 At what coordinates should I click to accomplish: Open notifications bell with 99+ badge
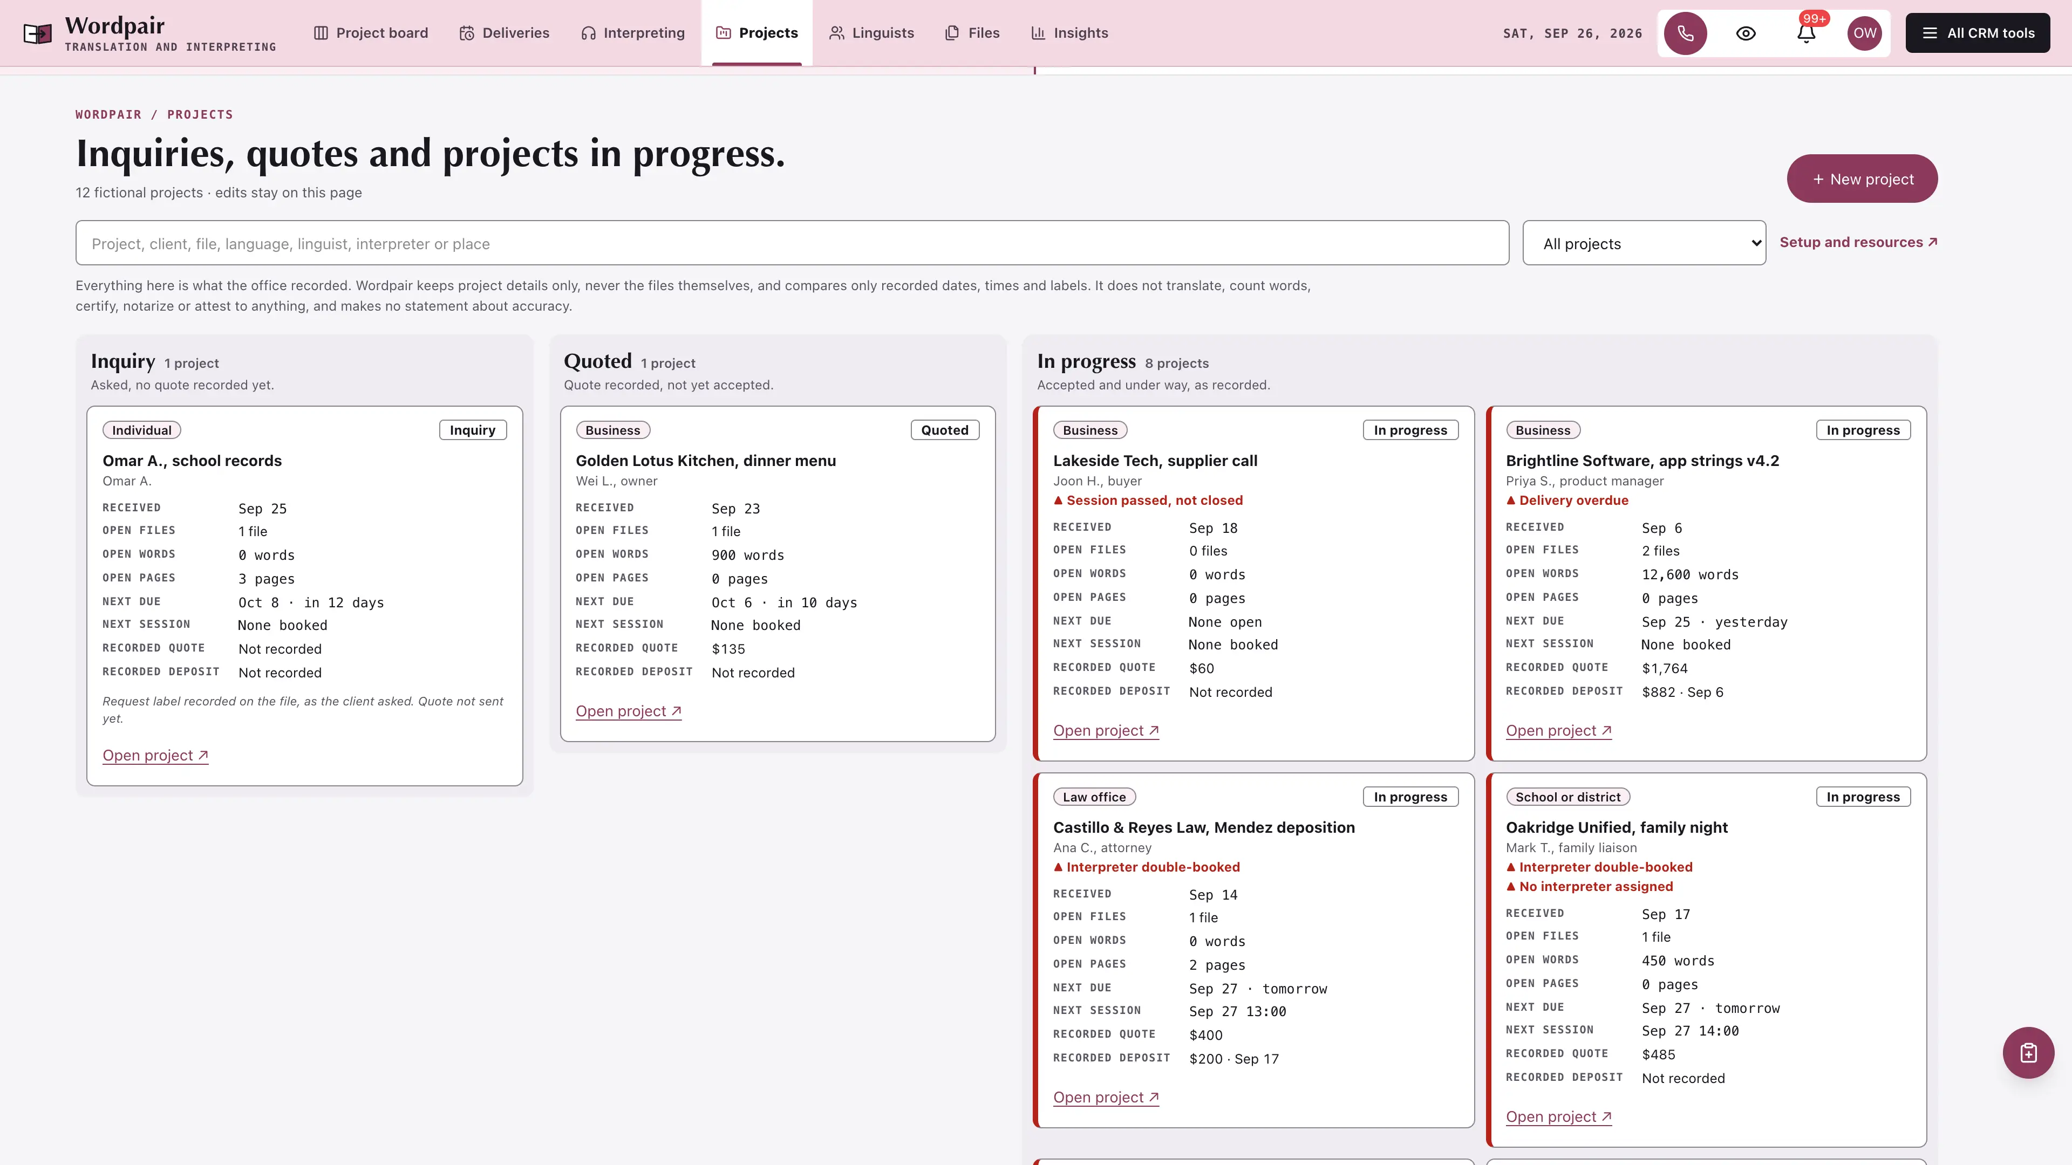point(1807,33)
